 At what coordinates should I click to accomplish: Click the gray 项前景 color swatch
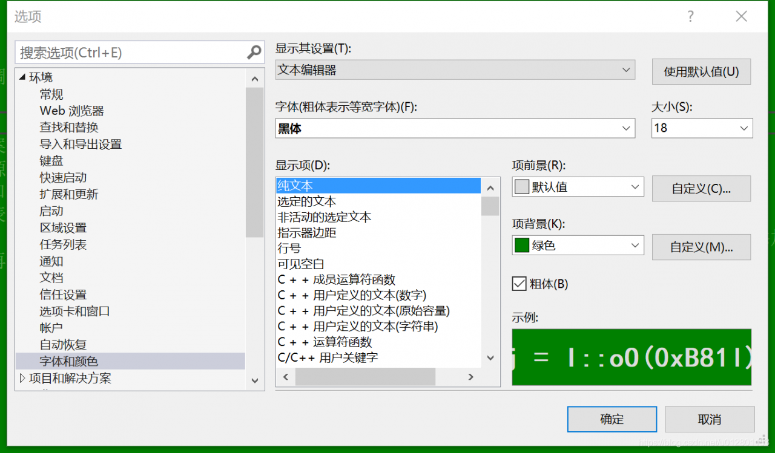click(521, 187)
